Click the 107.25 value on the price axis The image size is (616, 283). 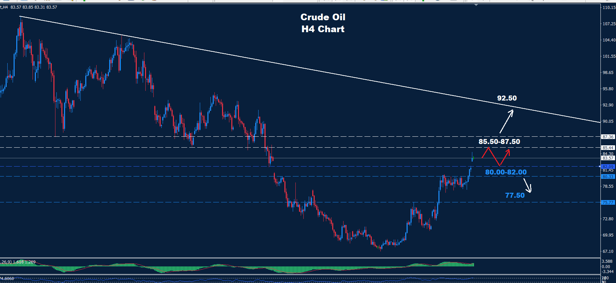(x=609, y=24)
